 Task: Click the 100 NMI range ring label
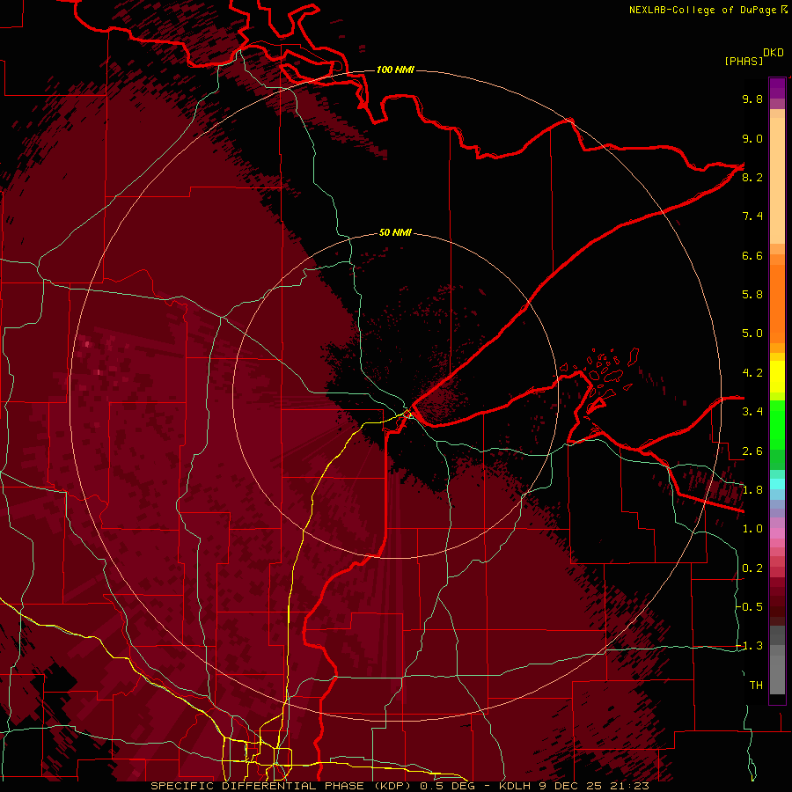coord(395,70)
